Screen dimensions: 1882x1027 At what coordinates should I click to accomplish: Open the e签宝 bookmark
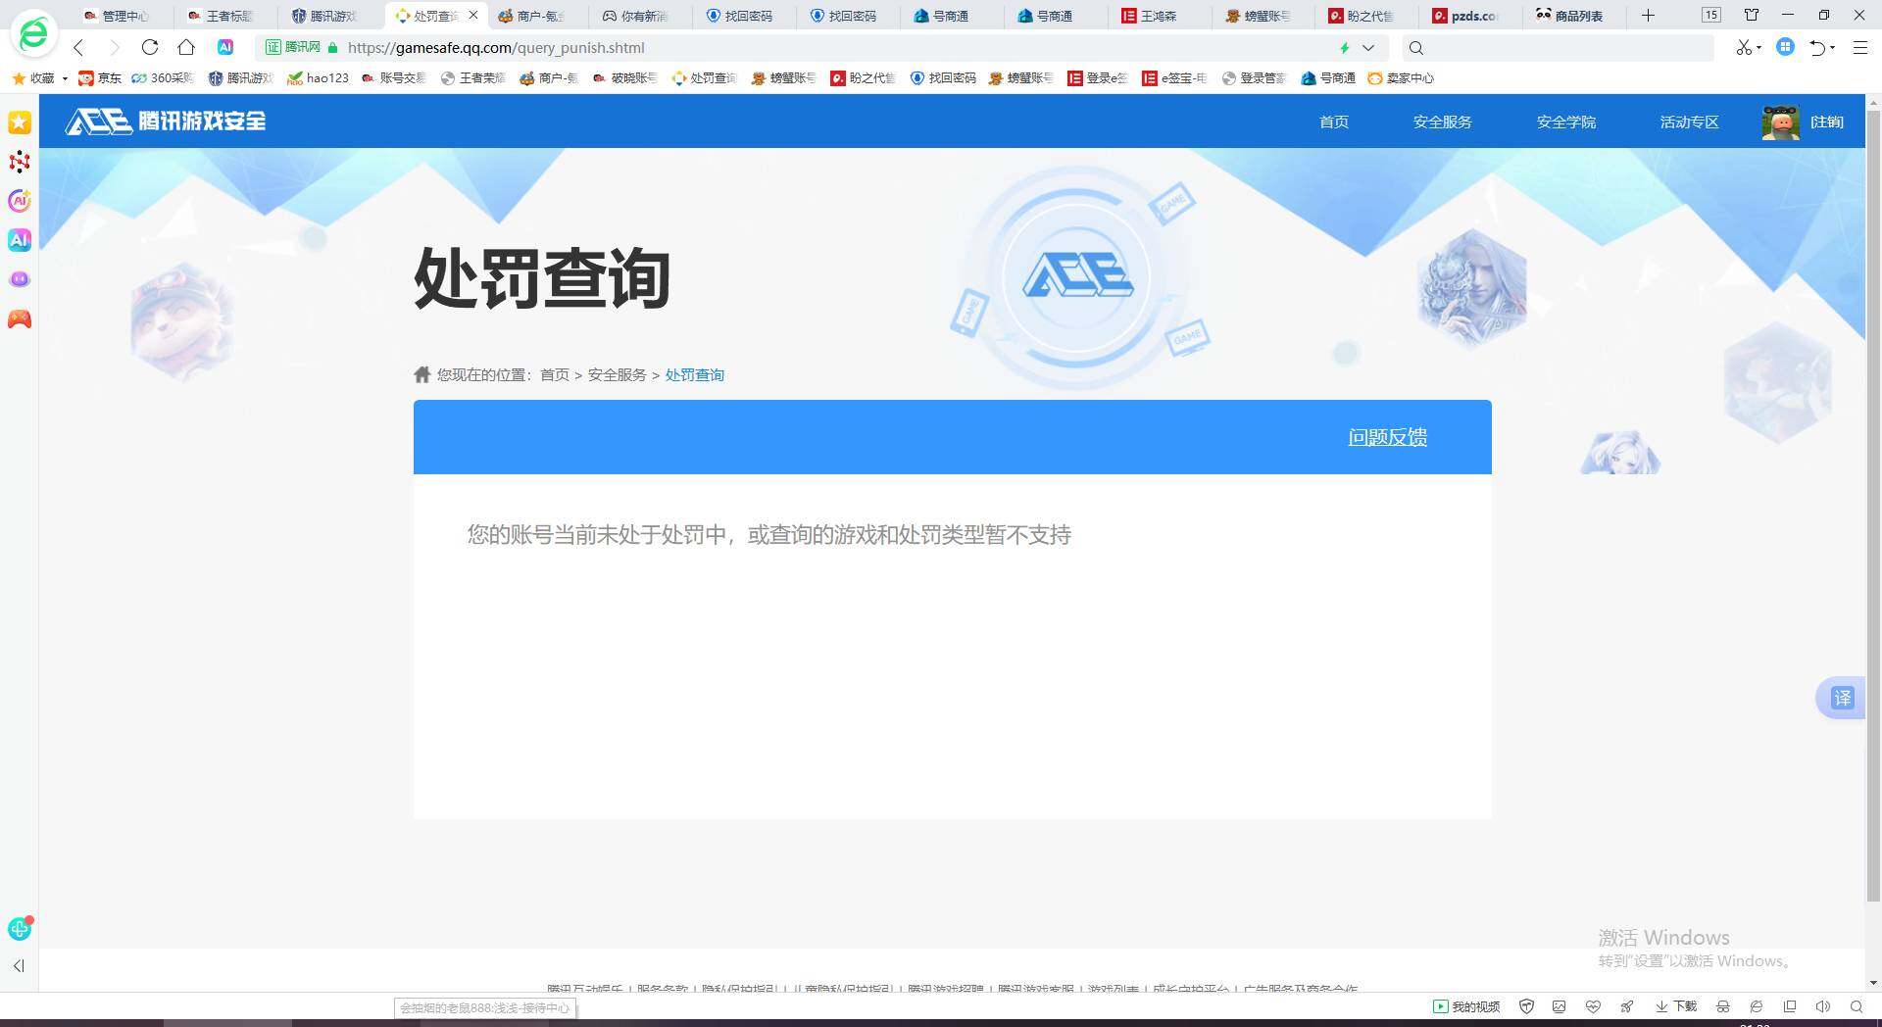tap(1174, 78)
